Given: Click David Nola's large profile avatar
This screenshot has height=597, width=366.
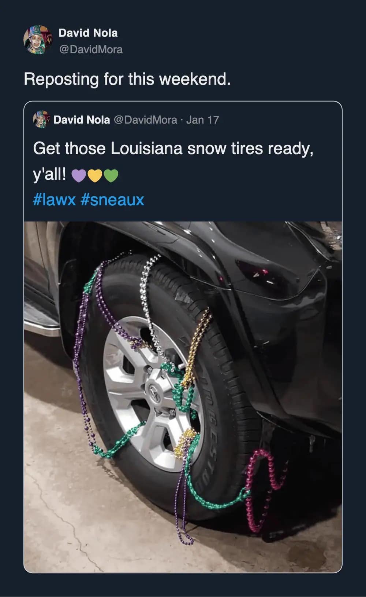Looking at the screenshot, I should click(38, 40).
